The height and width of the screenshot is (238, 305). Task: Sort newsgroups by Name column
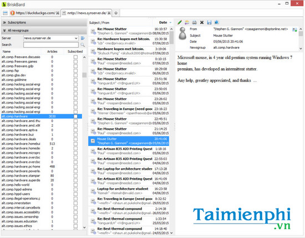click(21, 52)
